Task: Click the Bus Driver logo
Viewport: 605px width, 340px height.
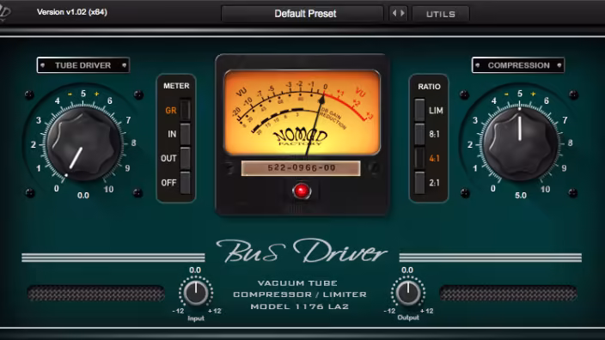Action: click(x=302, y=252)
